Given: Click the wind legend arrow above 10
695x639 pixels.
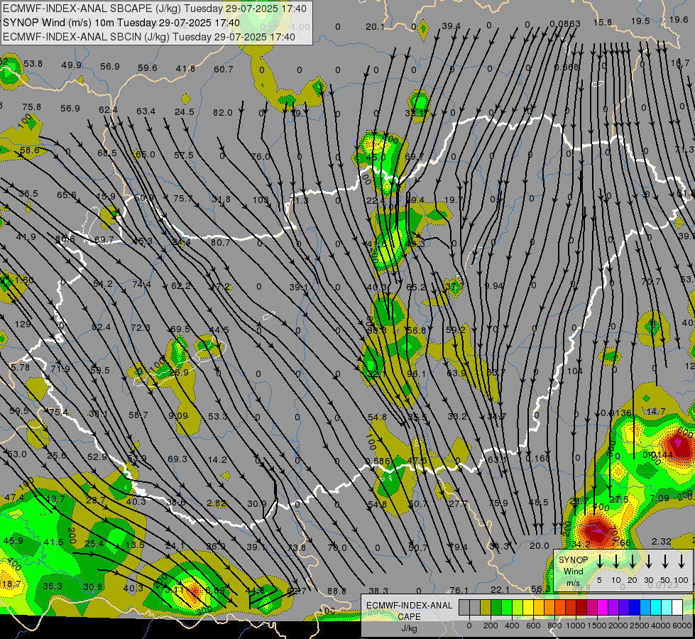Looking at the screenshot, I should click(616, 562).
